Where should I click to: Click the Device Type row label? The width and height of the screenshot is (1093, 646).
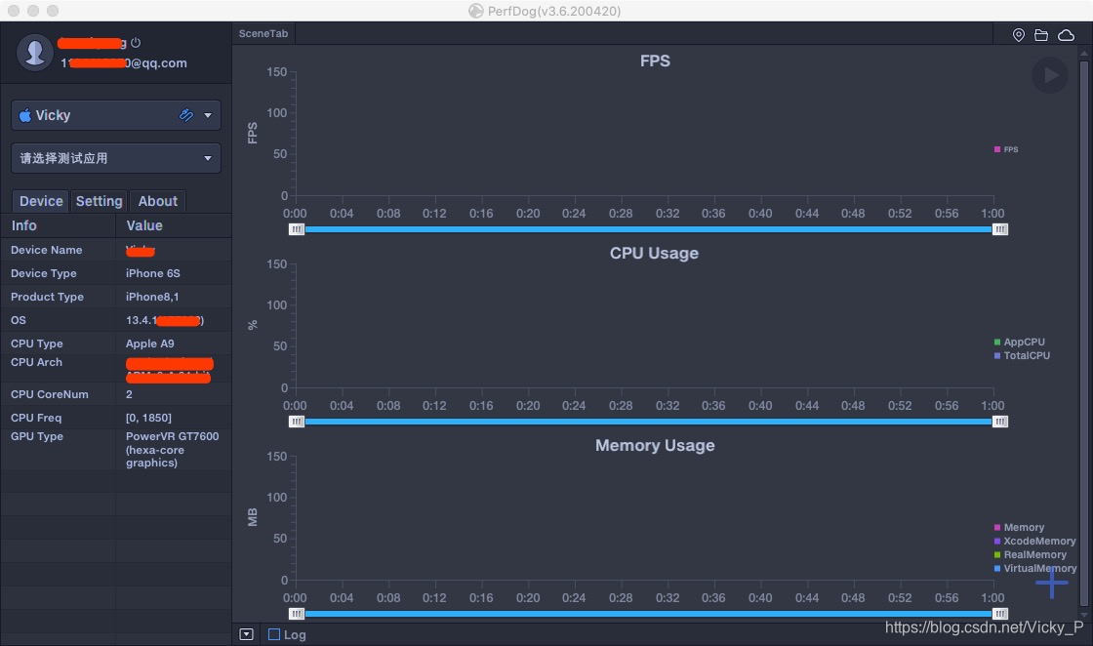(43, 273)
